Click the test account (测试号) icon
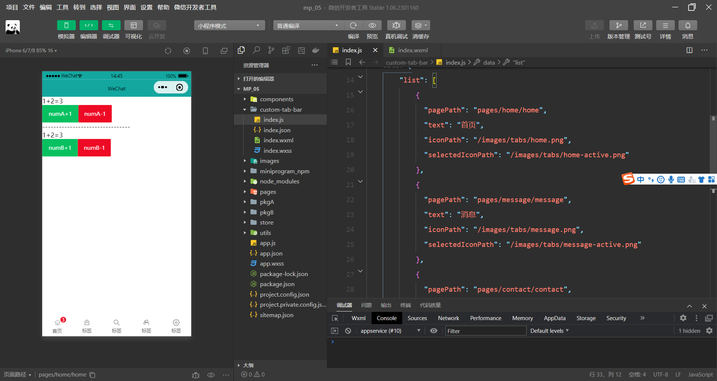This screenshot has width=717, height=381. click(643, 25)
